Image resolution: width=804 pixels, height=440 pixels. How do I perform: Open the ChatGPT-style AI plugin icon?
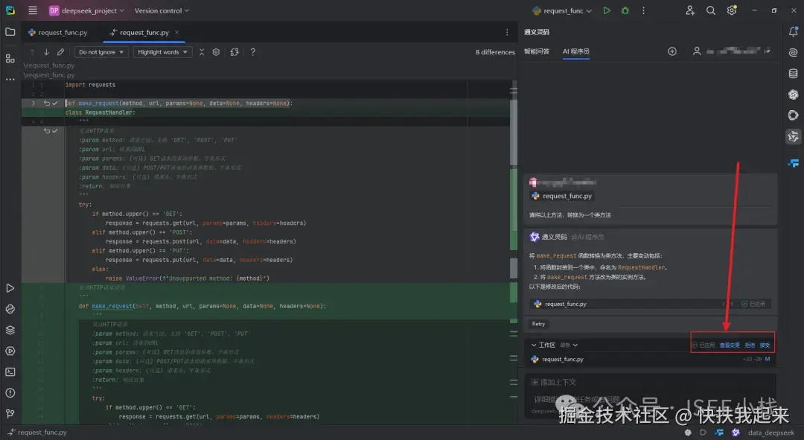pos(794,95)
